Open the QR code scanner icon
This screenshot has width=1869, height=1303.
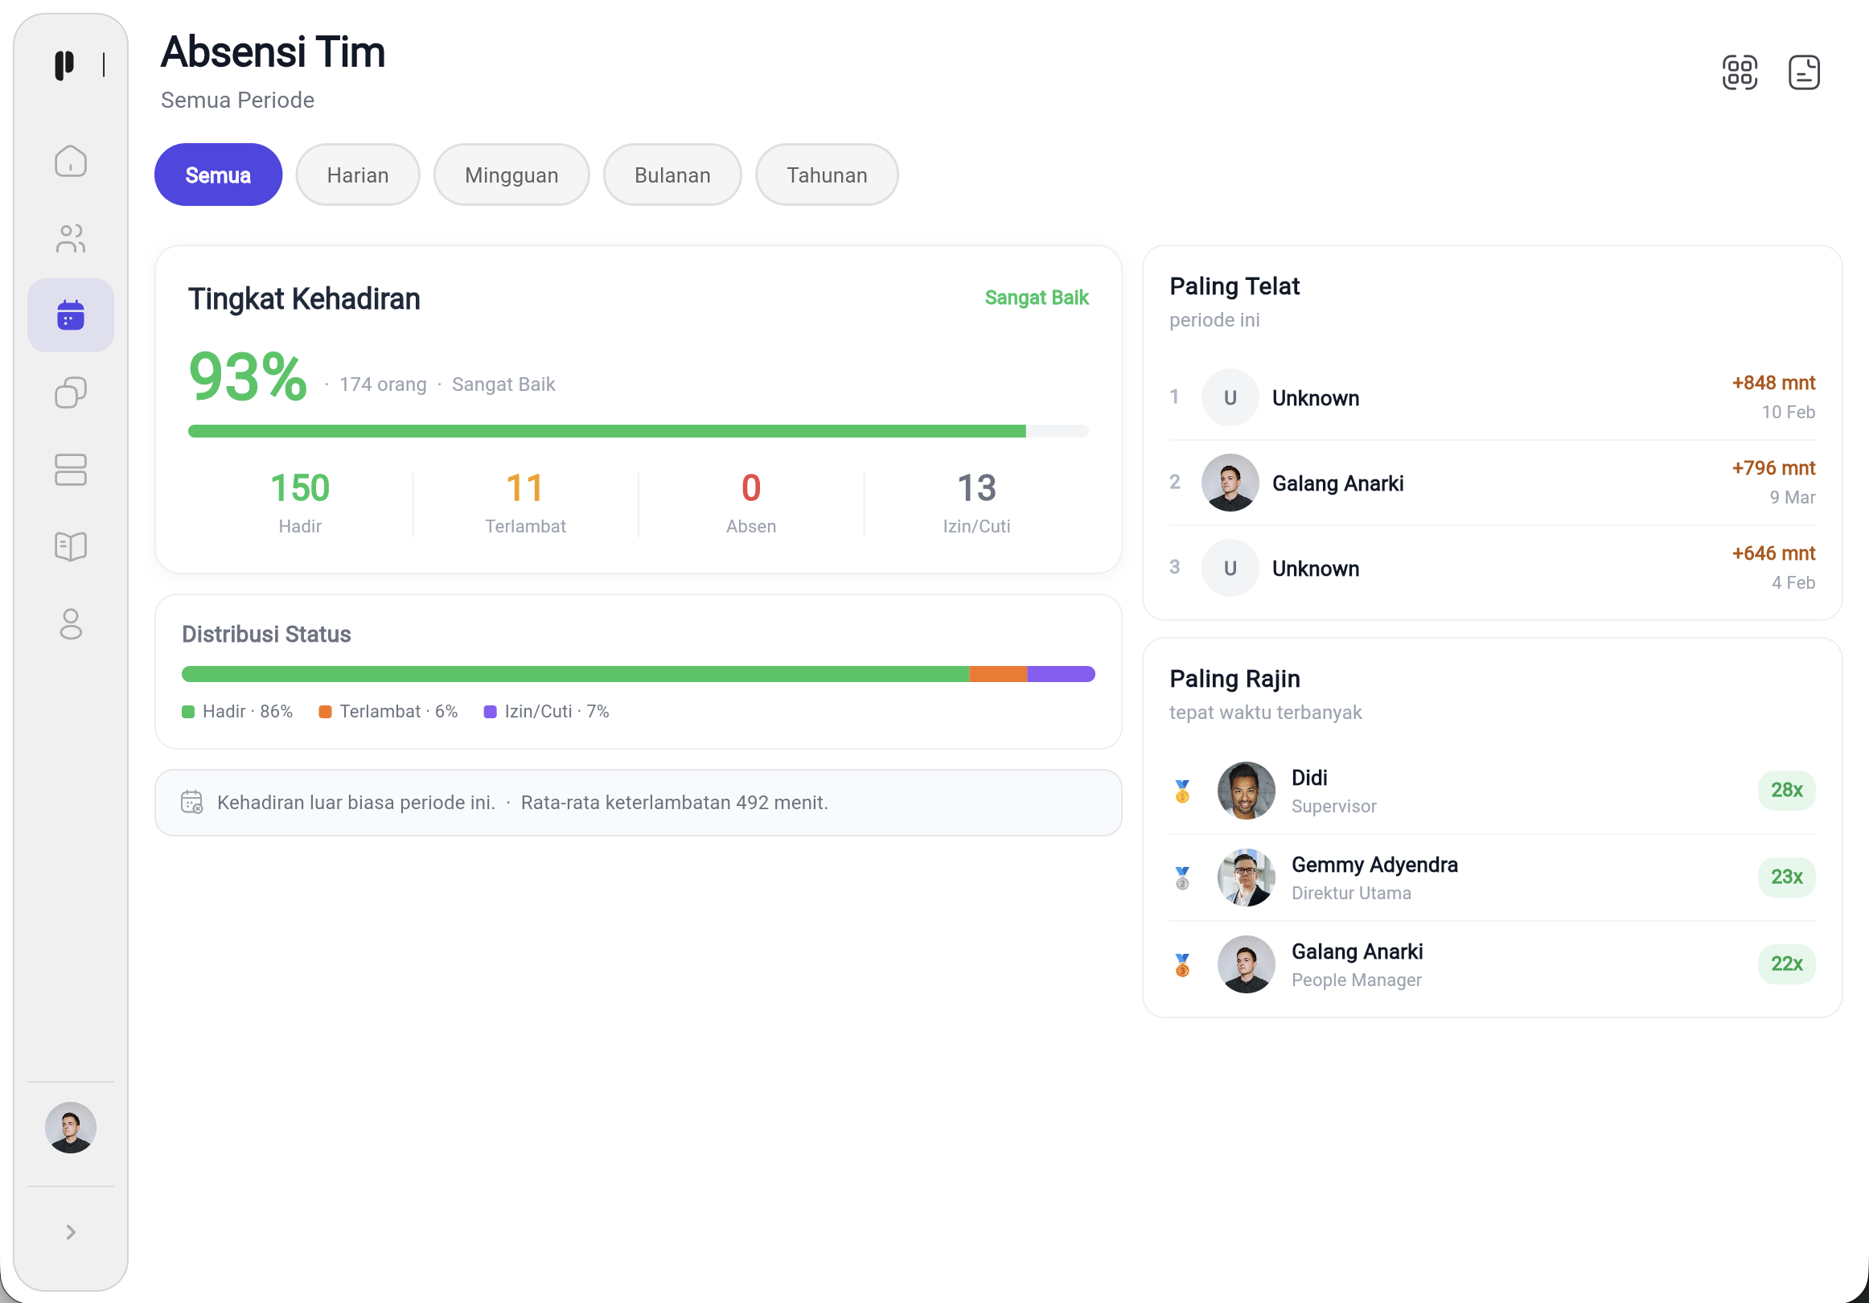(x=1740, y=72)
